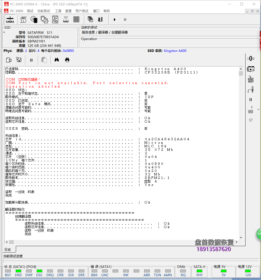
Task: Click the RQ DMA indicator
Action: point(183,271)
